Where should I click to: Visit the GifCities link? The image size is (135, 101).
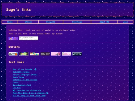pos(16,88)
